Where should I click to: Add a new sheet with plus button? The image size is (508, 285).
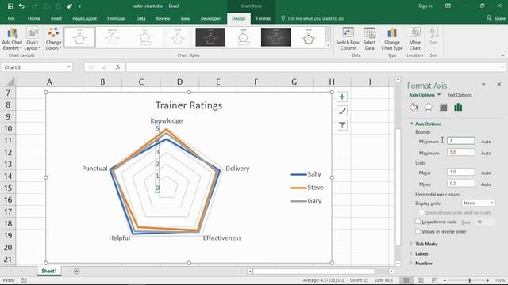coord(76,271)
